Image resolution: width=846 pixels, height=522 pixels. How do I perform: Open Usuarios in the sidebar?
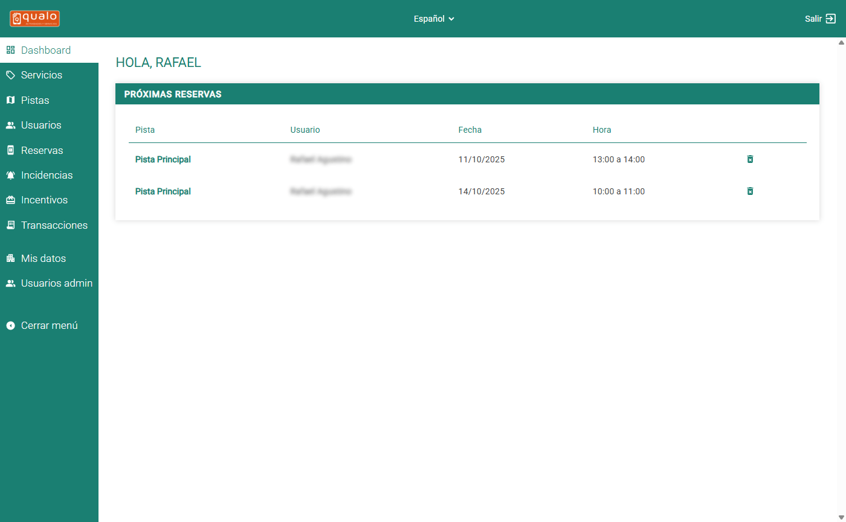(40, 125)
